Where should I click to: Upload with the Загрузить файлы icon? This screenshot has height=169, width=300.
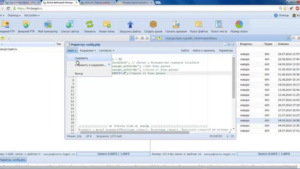click(x=130, y=24)
